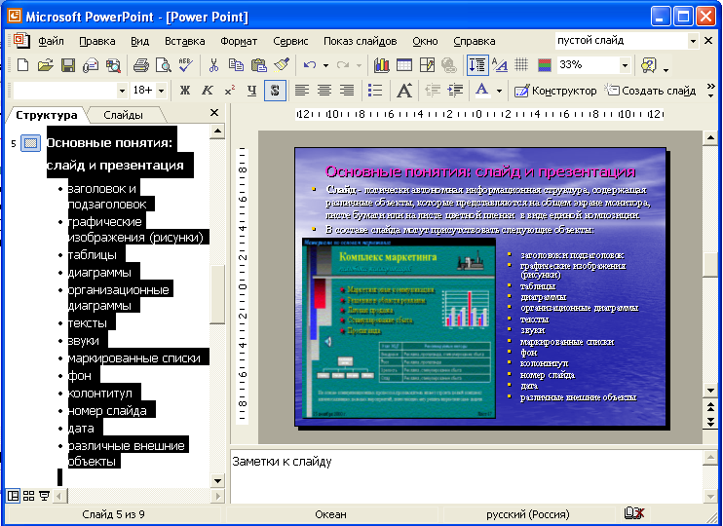Go to the previous slide with double-up arrow
This screenshot has width=723, height=526.
(x=710, y=406)
